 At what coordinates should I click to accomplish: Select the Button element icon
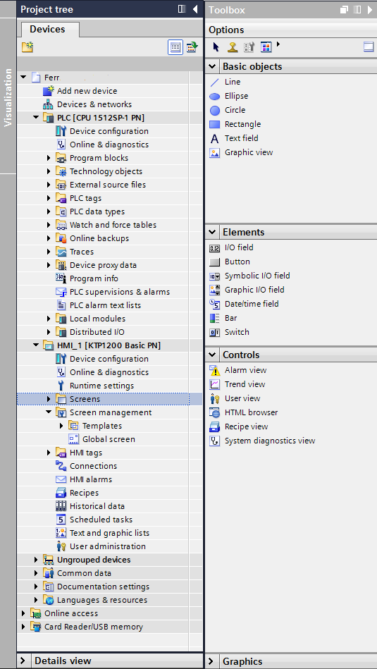click(214, 262)
